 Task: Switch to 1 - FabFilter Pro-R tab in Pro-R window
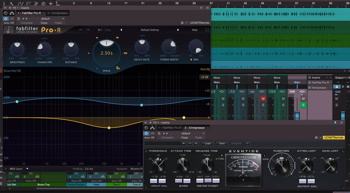tap(29, 13)
